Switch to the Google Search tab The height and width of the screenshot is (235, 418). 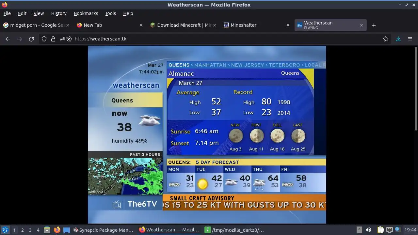pyautogui.click(x=36, y=25)
